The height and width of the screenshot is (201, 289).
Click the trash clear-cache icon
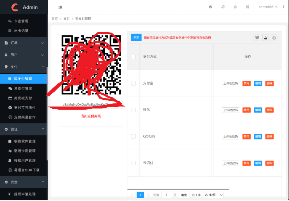click(x=235, y=7)
